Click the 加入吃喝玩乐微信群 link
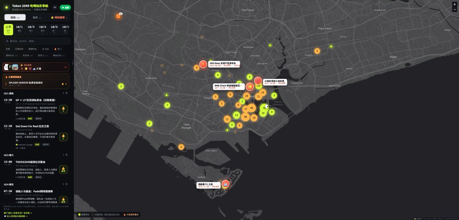 pyautogui.click(x=16, y=216)
